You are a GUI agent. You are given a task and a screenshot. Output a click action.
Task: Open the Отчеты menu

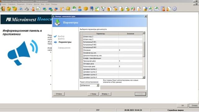point(29,4)
